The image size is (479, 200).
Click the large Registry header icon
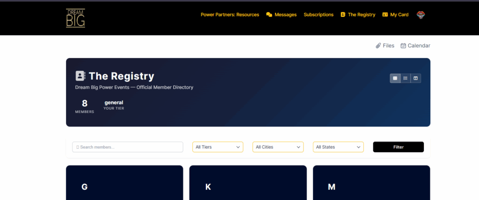coord(80,76)
